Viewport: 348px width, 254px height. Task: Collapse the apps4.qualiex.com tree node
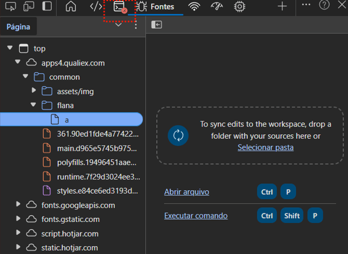tap(18, 63)
